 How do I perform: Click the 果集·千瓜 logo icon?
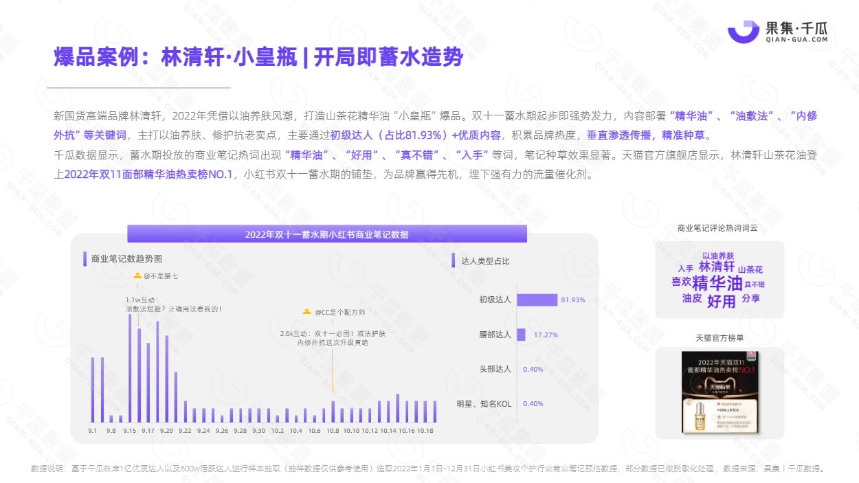[x=743, y=30]
